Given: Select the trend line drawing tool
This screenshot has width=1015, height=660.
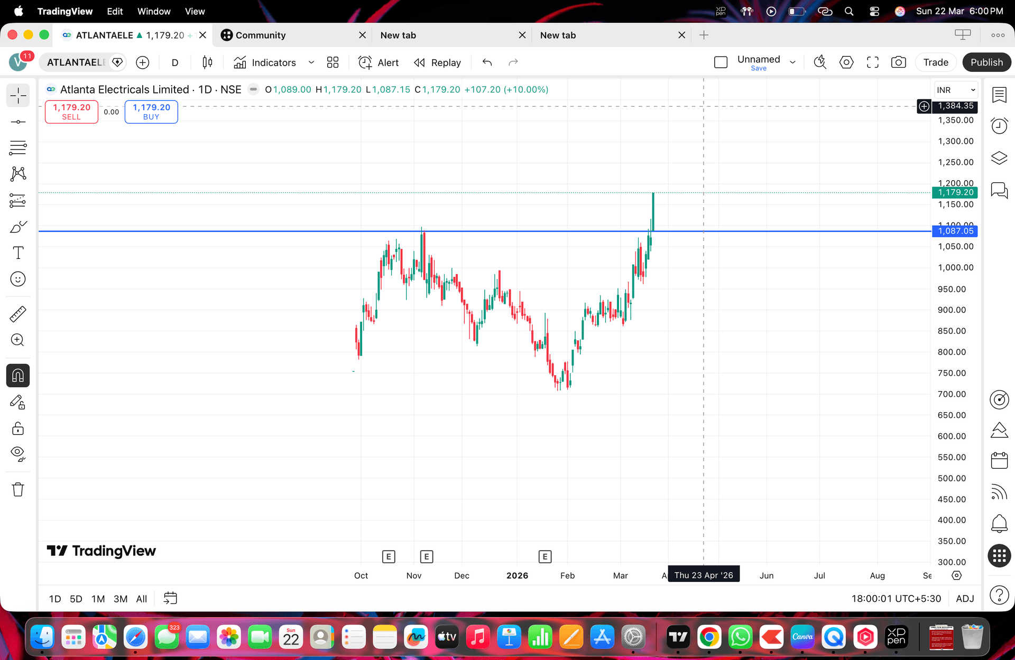Looking at the screenshot, I should [x=18, y=122].
